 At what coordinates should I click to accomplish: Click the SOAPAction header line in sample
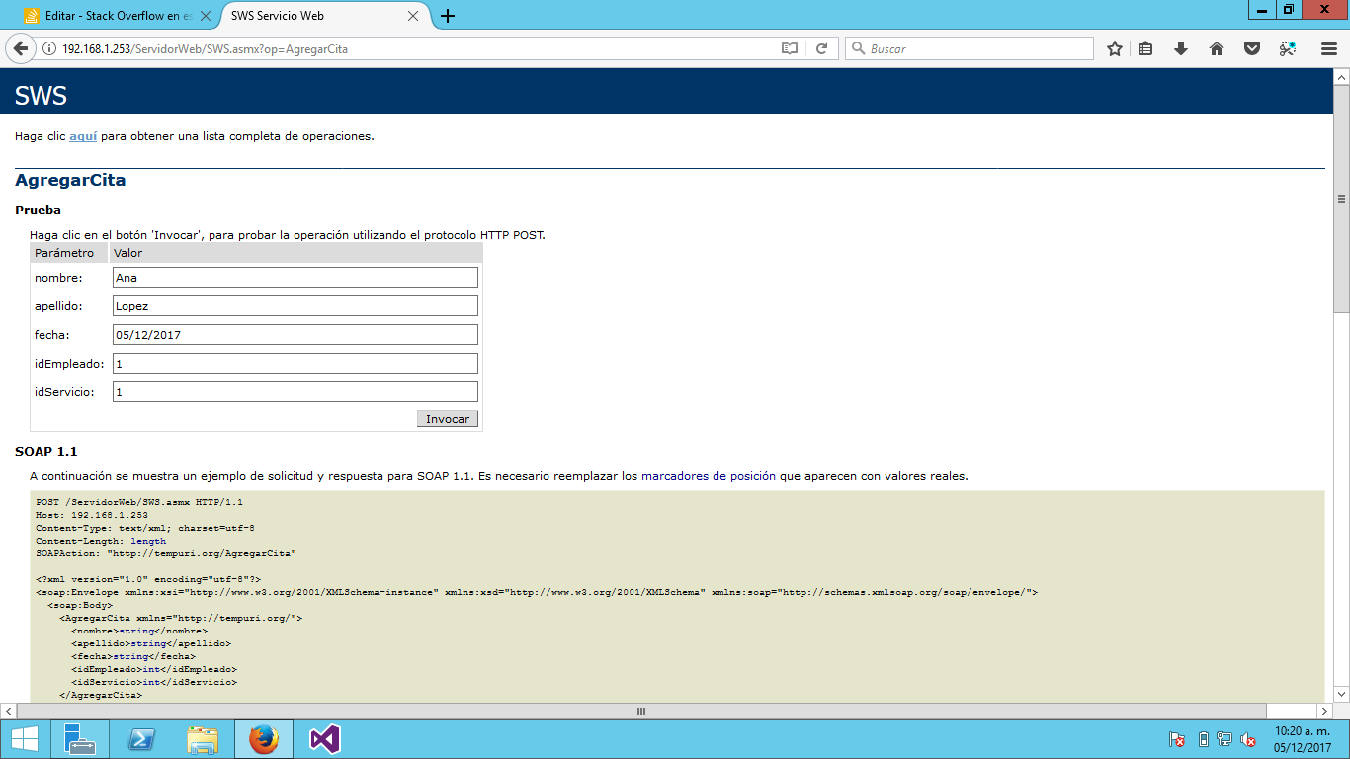pyautogui.click(x=166, y=553)
